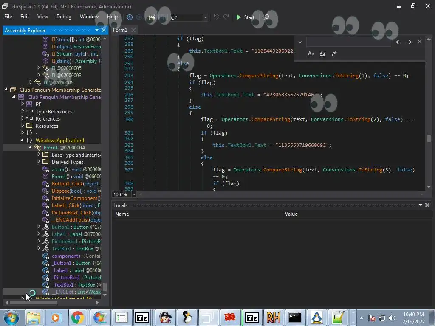The image size is (435, 326).
Task: Click the Windows Start orb
Action: 11,318
